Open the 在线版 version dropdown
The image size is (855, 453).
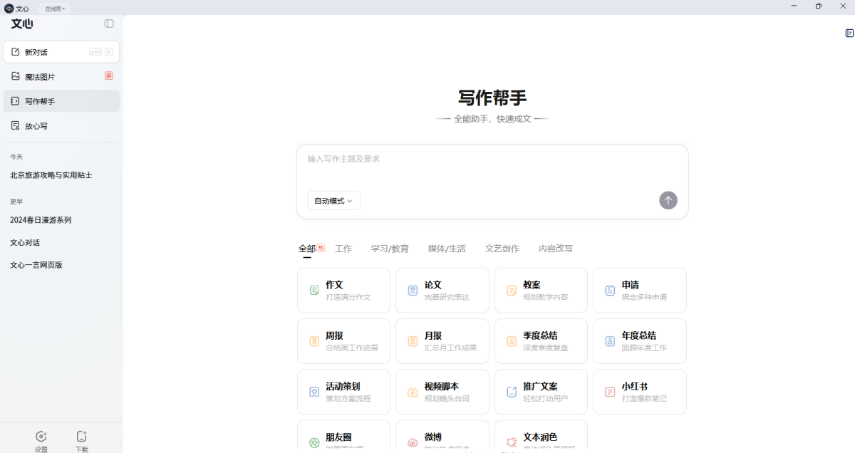[x=55, y=9]
